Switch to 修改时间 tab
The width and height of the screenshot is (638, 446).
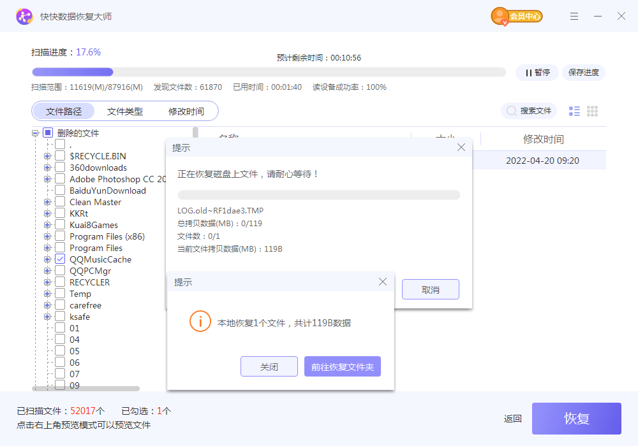(186, 111)
